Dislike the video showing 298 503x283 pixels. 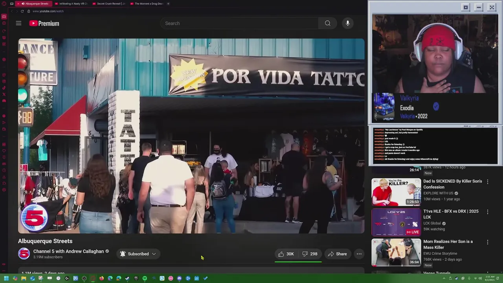[x=310, y=254]
